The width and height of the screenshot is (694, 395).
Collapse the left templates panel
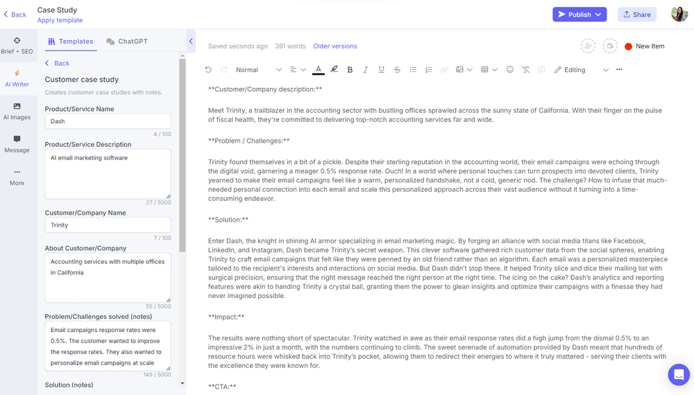click(x=191, y=41)
